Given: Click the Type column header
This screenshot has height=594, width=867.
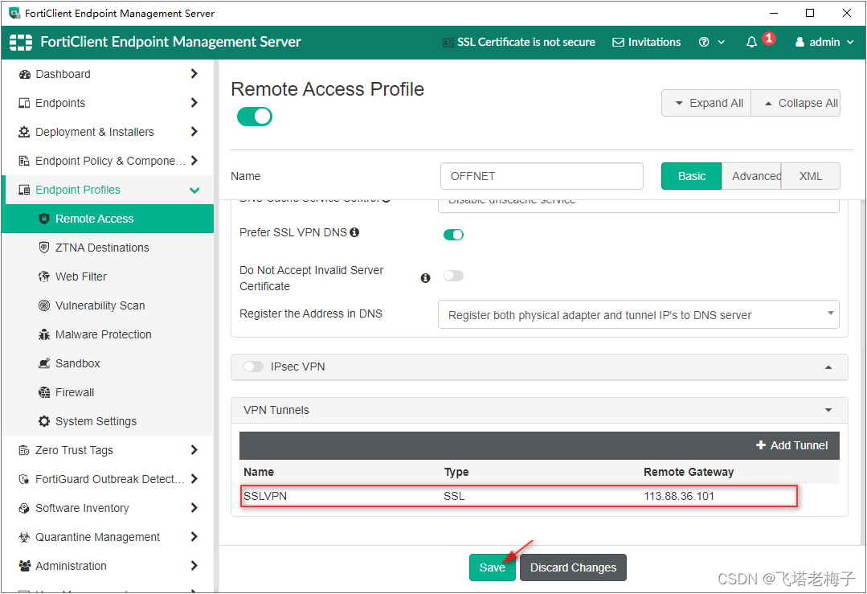Looking at the screenshot, I should pos(456,472).
